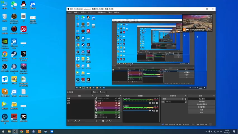The height and width of the screenshot is (134, 238).
Task: Pop out the 控件 dock header icon
Action: (214, 96)
